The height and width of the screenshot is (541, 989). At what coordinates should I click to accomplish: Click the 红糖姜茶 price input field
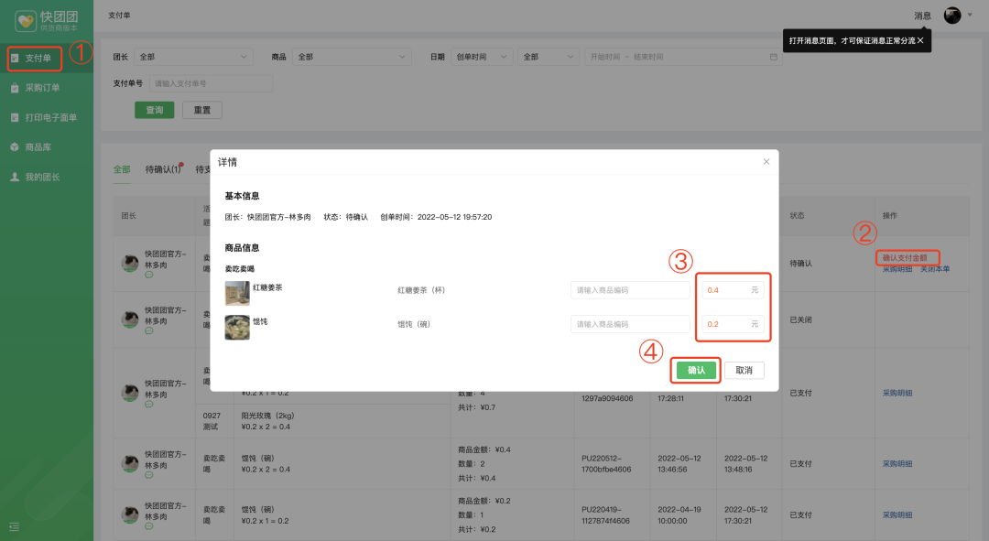pos(725,290)
